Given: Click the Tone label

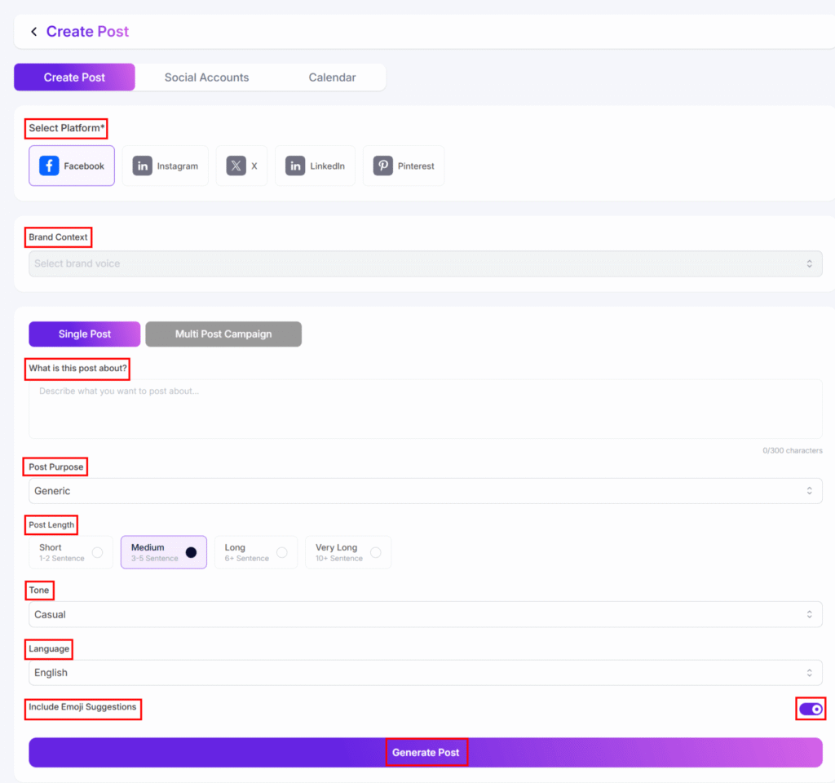Looking at the screenshot, I should [39, 591].
